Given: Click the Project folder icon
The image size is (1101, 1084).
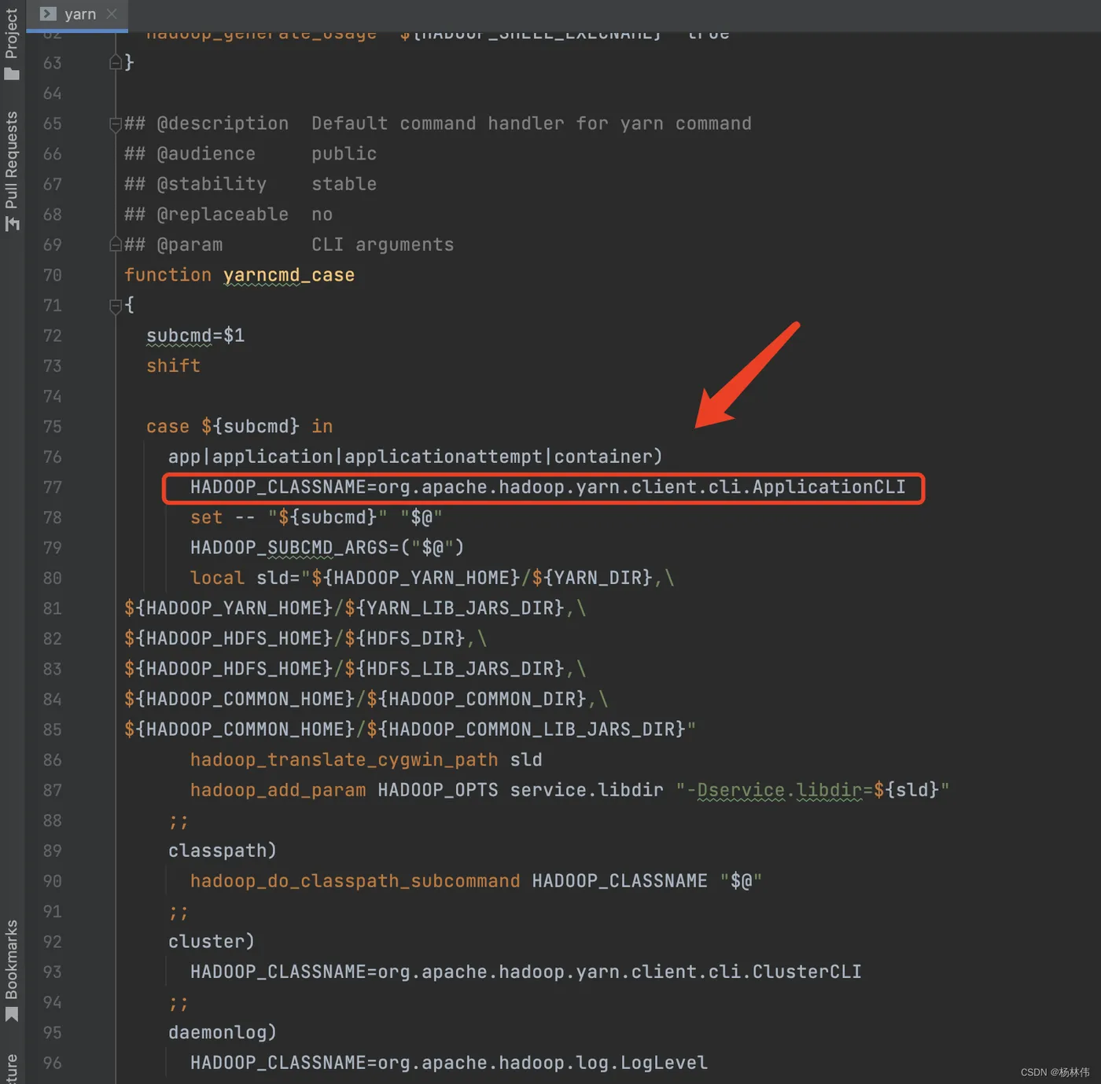Looking at the screenshot, I should tap(11, 74).
